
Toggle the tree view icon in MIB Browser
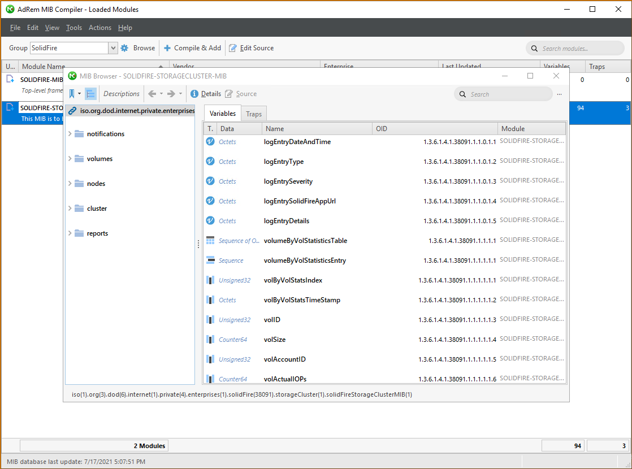(90, 94)
